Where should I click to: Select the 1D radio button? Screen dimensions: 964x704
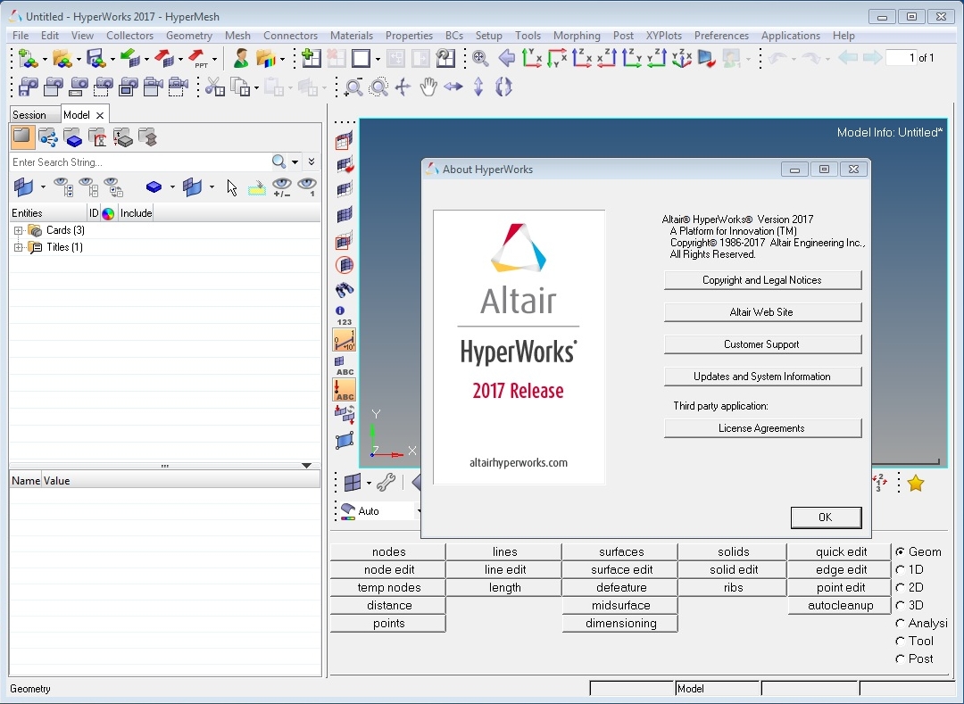click(x=900, y=569)
